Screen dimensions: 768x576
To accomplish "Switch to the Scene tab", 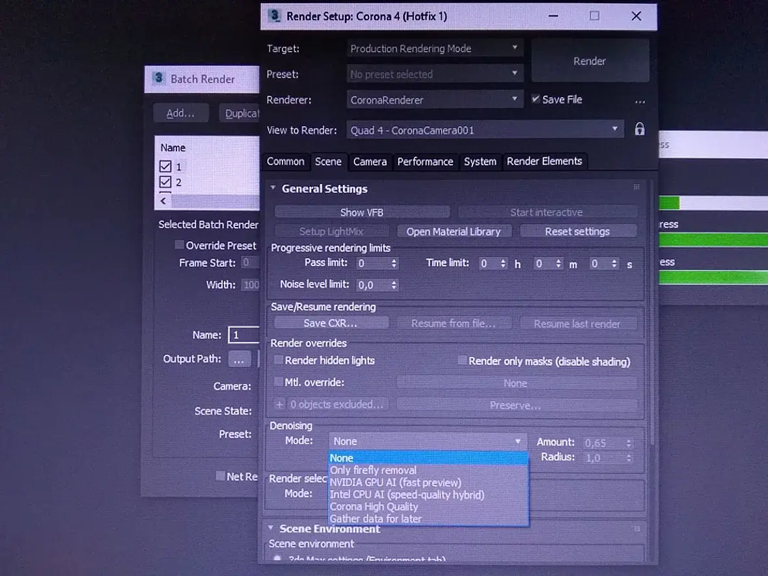I will click(x=328, y=161).
